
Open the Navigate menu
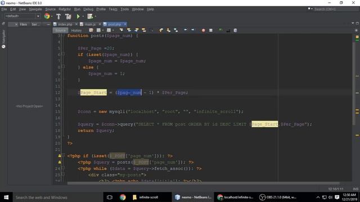point(35,9)
